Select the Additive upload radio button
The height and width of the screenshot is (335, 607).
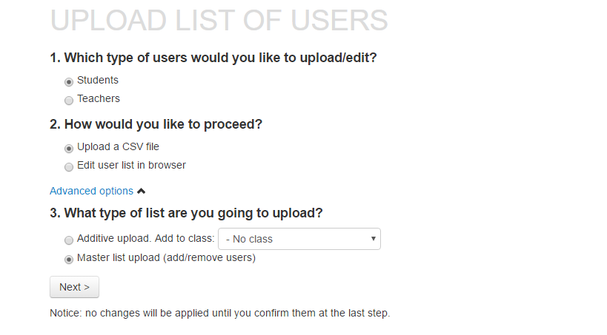(x=69, y=240)
